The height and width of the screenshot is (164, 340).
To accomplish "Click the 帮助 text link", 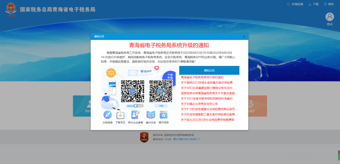I will point(331,4).
